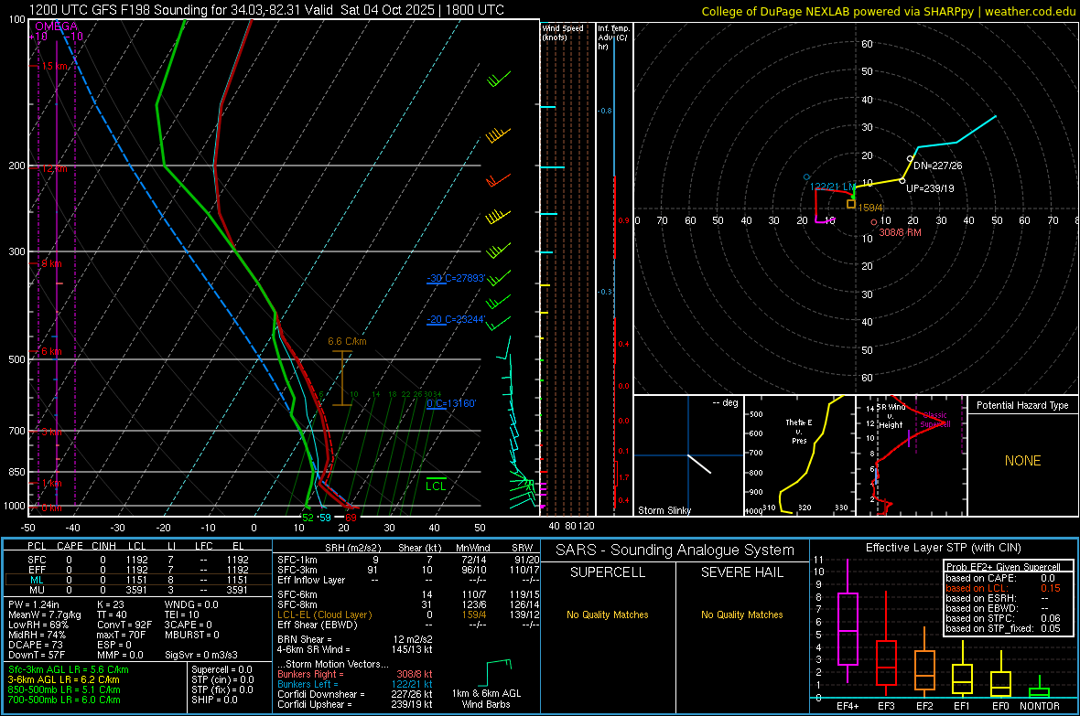1080x716 pixels.
Task: Click the 1km & 6km AGL Wind Barbs caption
Action: coord(486,699)
